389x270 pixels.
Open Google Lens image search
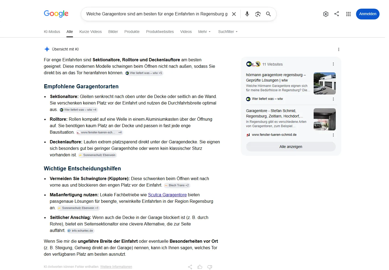point(258,14)
